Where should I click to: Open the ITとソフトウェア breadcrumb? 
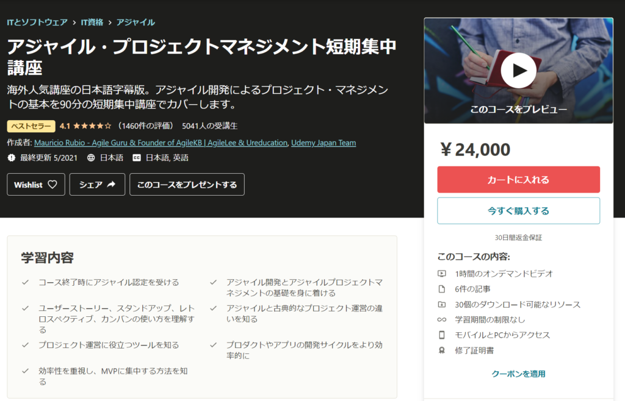pyautogui.click(x=37, y=23)
